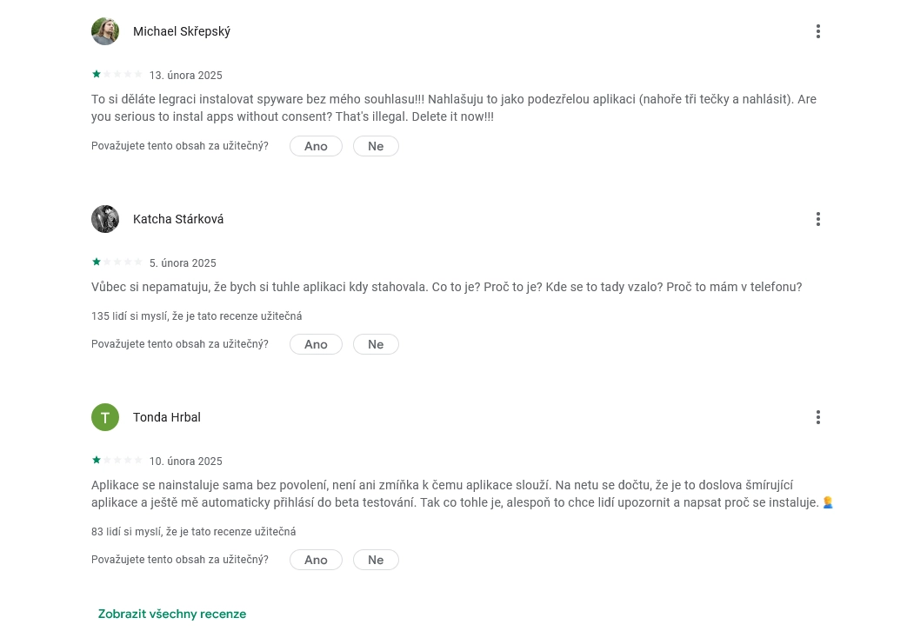Open more options for Katcha Stárková's review

(x=817, y=219)
